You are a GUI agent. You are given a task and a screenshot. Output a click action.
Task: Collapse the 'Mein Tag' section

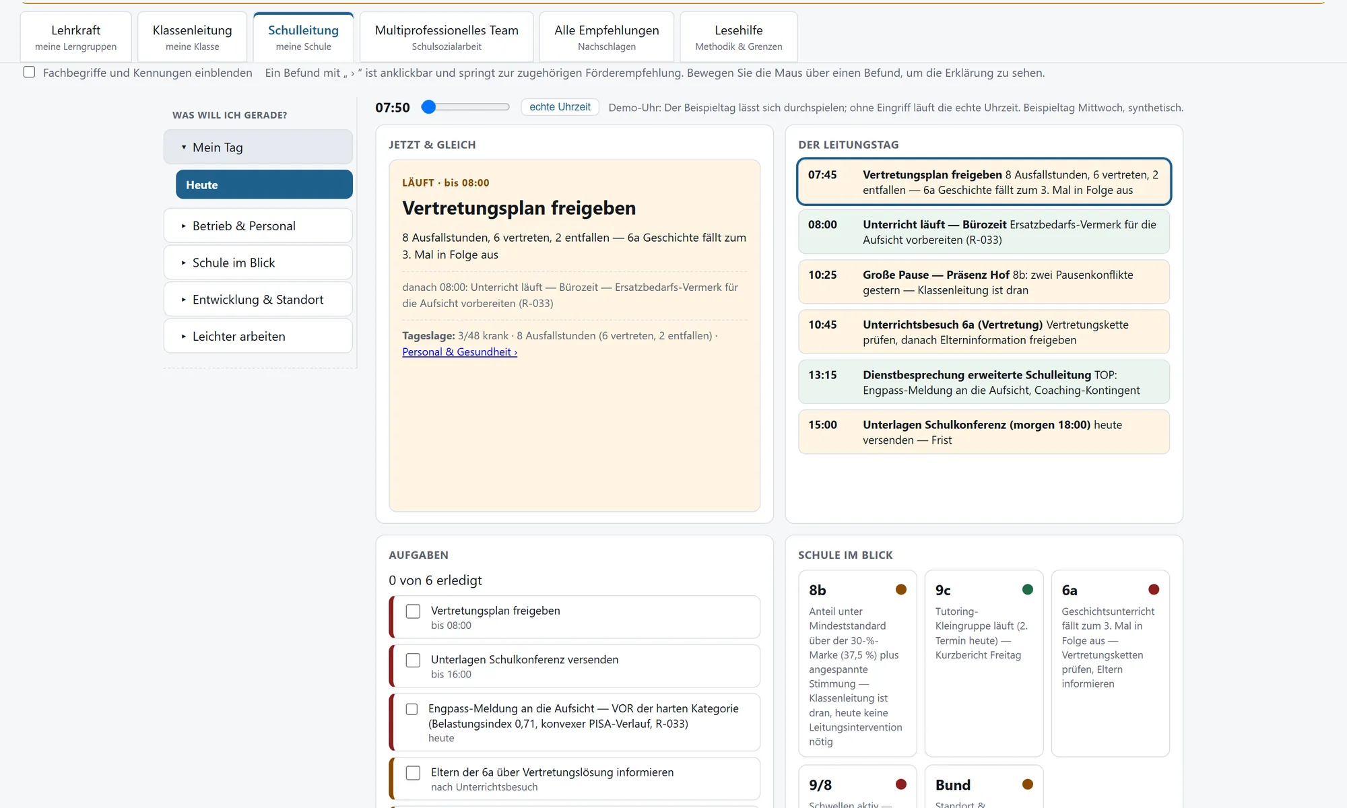click(258, 147)
